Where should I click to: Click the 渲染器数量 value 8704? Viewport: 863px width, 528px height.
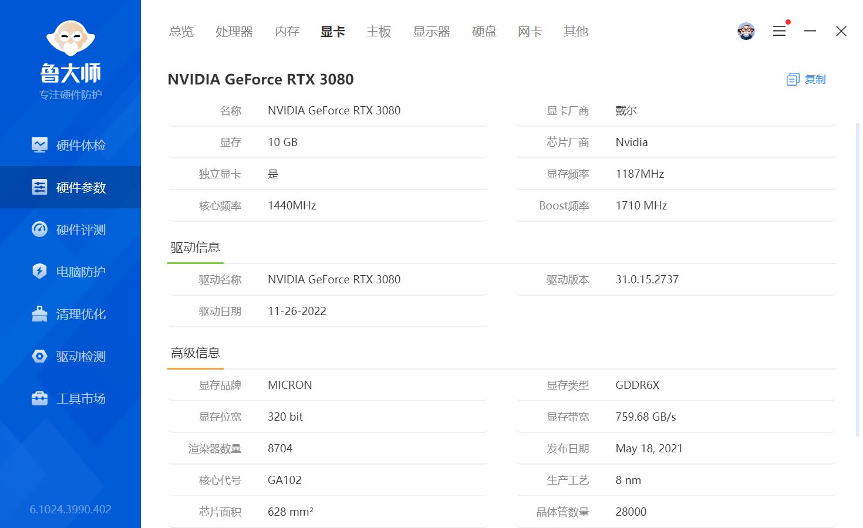pyautogui.click(x=280, y=449)
